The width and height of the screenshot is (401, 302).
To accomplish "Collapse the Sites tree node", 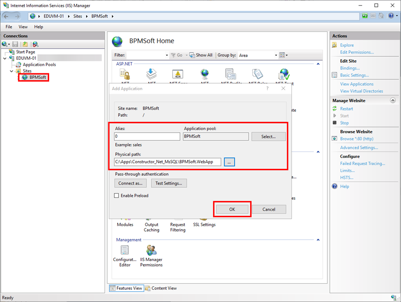I will 12,71.
